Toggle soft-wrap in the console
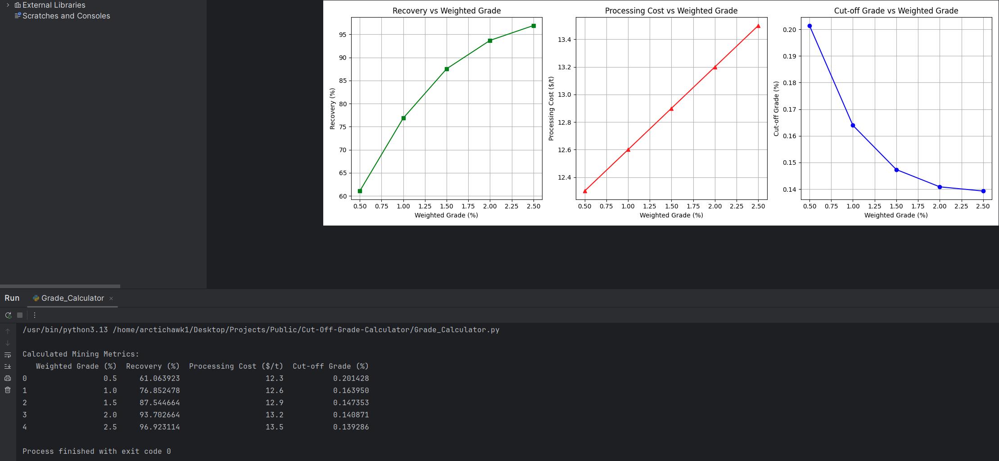 pos(8,355)
